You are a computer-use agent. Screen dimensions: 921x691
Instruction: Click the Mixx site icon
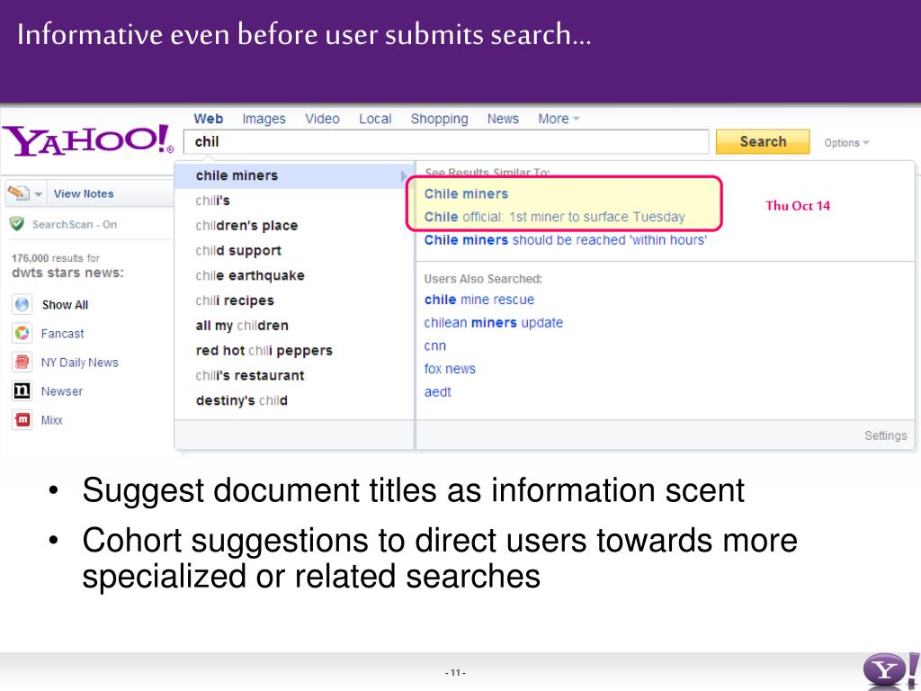point(22,419)
